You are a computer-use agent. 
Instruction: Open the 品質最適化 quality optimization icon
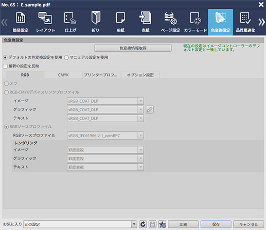click(x=245, y=22)
